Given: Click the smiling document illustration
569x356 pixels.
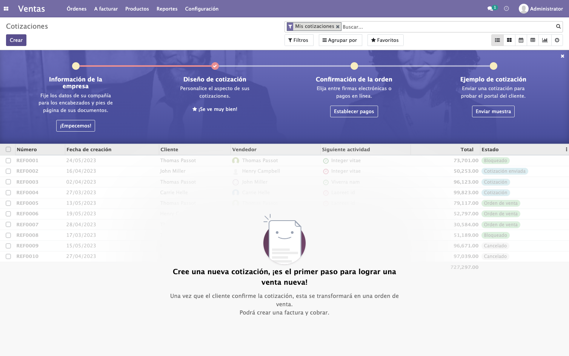Looking at the screenshot, I should click(x=284, y=239).
